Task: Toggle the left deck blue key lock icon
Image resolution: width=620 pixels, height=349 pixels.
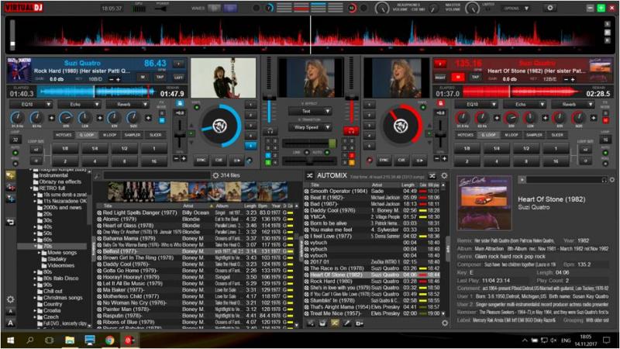Action: click(x=180, y=103)
